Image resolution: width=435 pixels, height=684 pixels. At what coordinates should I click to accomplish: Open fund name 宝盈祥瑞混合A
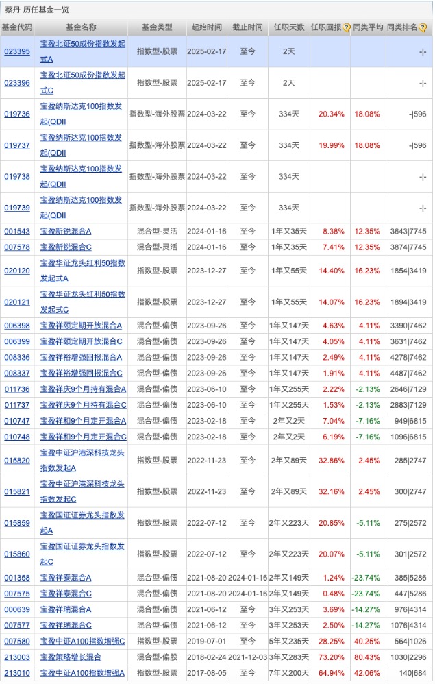(66, 610)
